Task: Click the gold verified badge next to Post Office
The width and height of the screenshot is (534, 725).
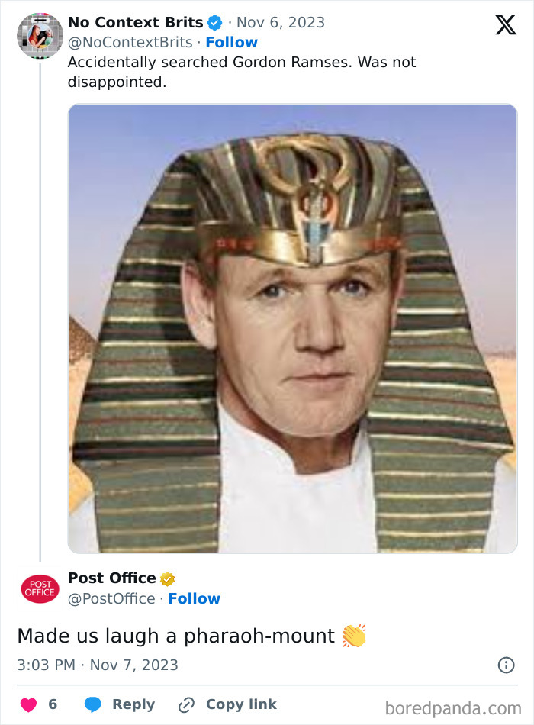Action: (x=167, y=578)
